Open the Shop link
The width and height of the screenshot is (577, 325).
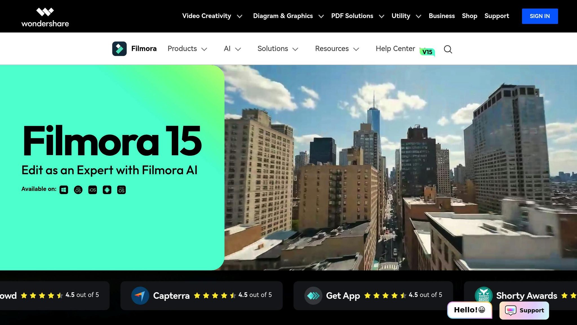point(470,16)
